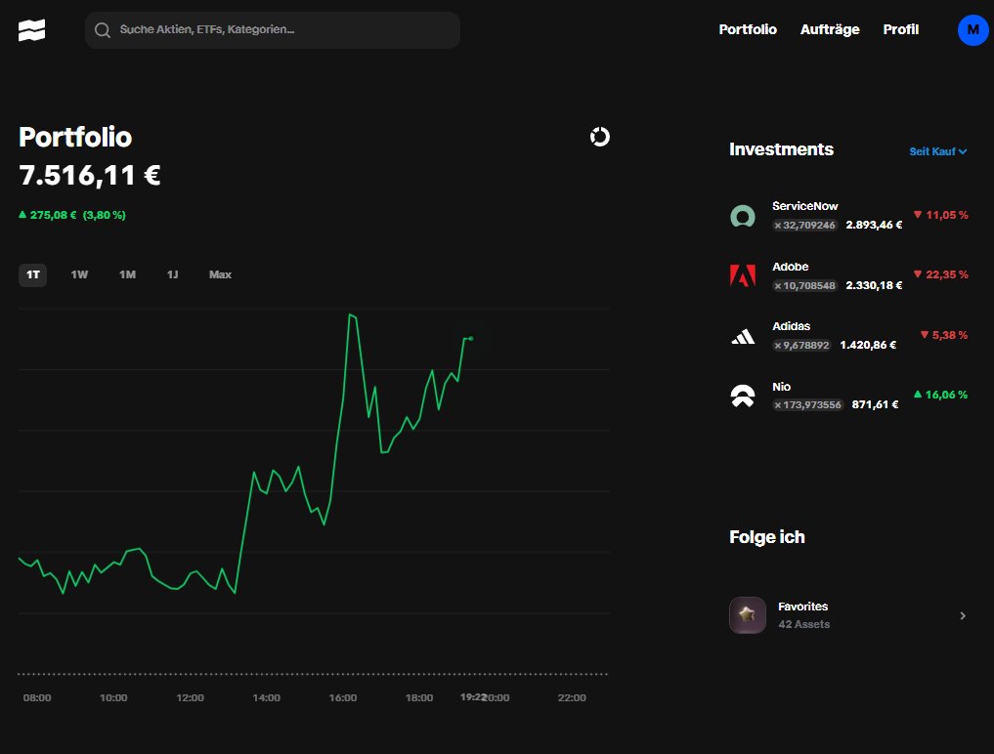Select the 1M time range tab
This screenshot has height=754, width=994.
pos(127,274)
